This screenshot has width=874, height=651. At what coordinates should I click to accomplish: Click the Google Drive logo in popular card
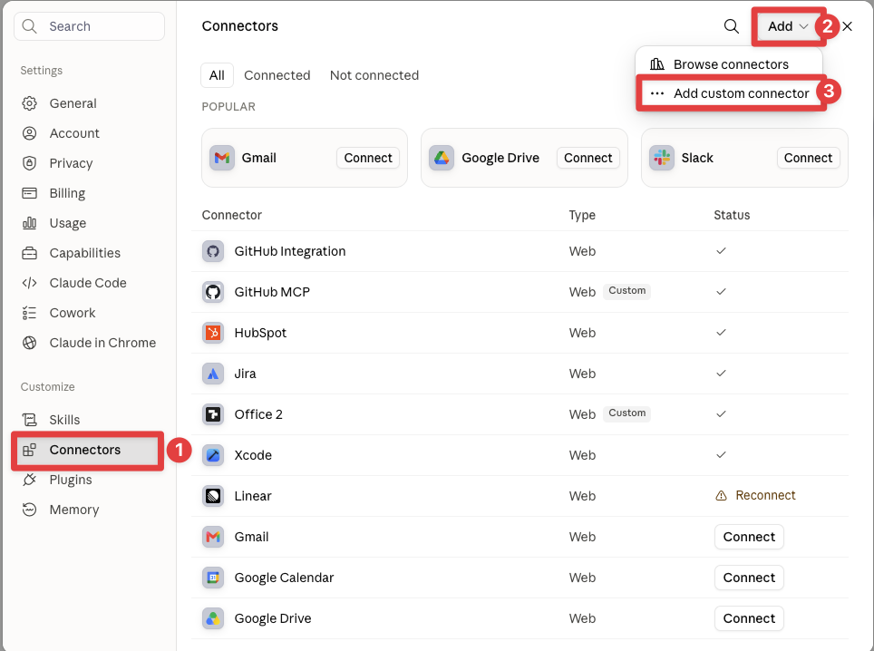coord(442,158)
